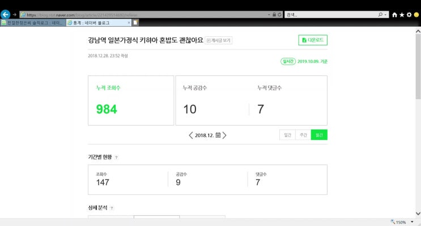
Task: Go to next month arrow
Action: (224, 135)
